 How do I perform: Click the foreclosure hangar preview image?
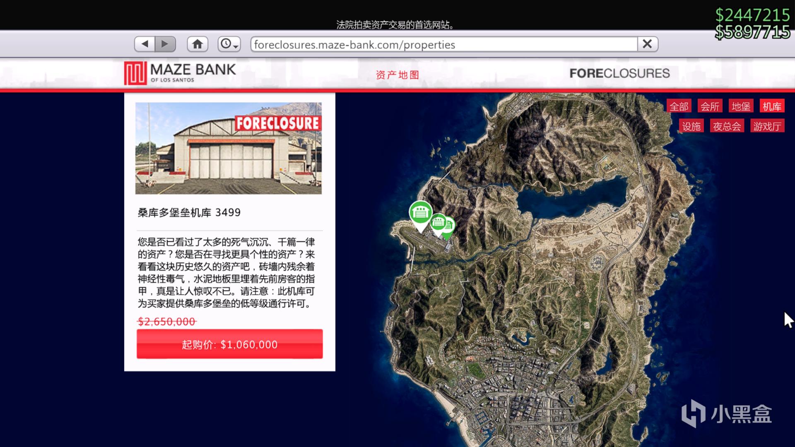click(x=228, y=148)
